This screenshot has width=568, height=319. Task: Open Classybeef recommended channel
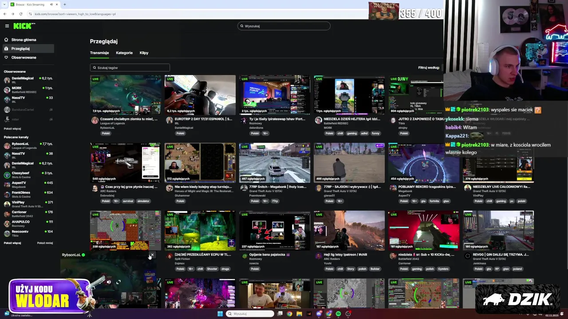coord(28,175)
